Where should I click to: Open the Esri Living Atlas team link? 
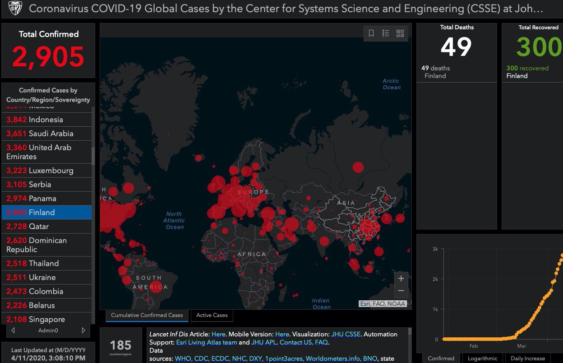pyautogui.click(x=206, y=342)
